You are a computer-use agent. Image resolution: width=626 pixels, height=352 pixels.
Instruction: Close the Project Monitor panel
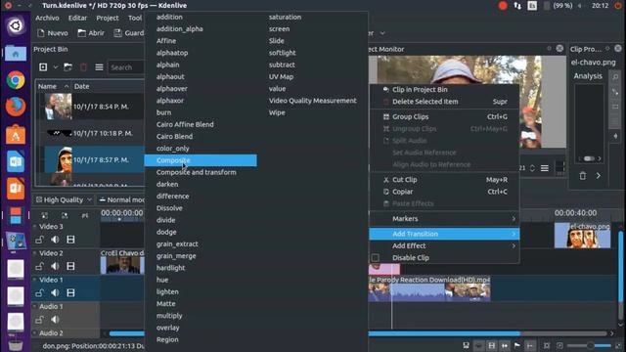click(x=559, y=48)
